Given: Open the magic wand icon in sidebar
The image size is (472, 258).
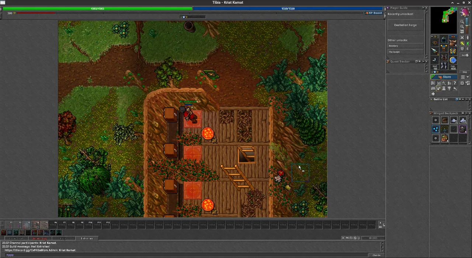Looking at the screenshot, I should [444, 83].
